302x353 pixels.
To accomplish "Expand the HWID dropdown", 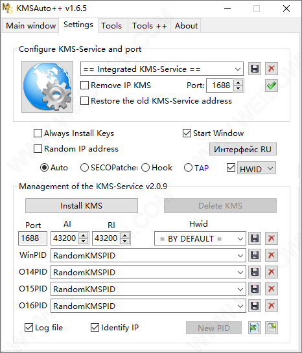I will point(257,168).
